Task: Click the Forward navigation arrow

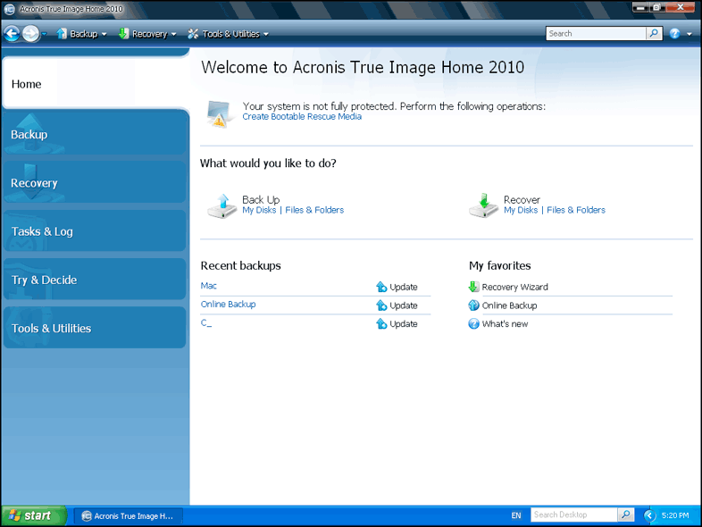Action: point(31,34)
